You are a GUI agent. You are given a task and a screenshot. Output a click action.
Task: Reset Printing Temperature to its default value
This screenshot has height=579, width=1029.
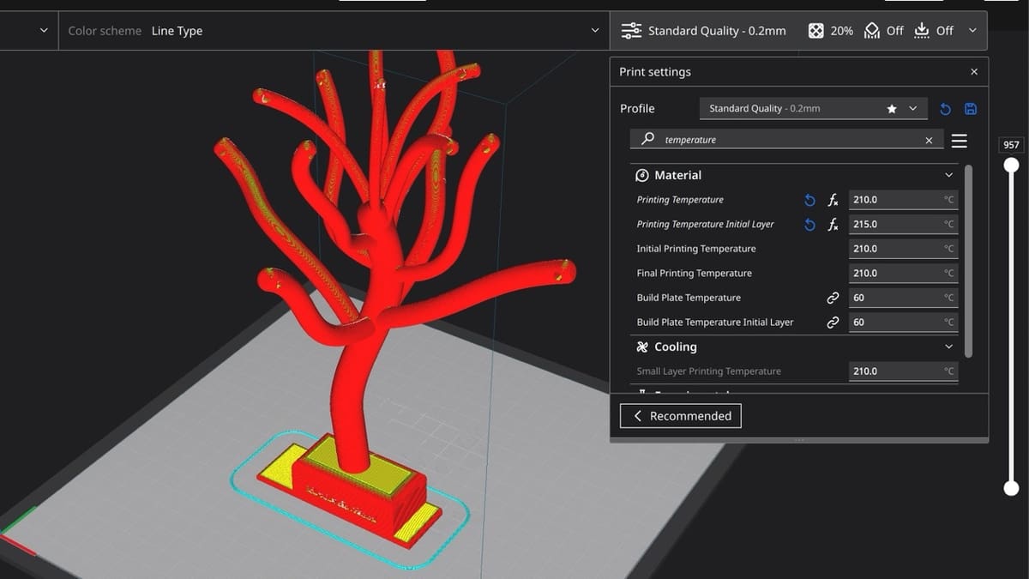tap(809, 200)
